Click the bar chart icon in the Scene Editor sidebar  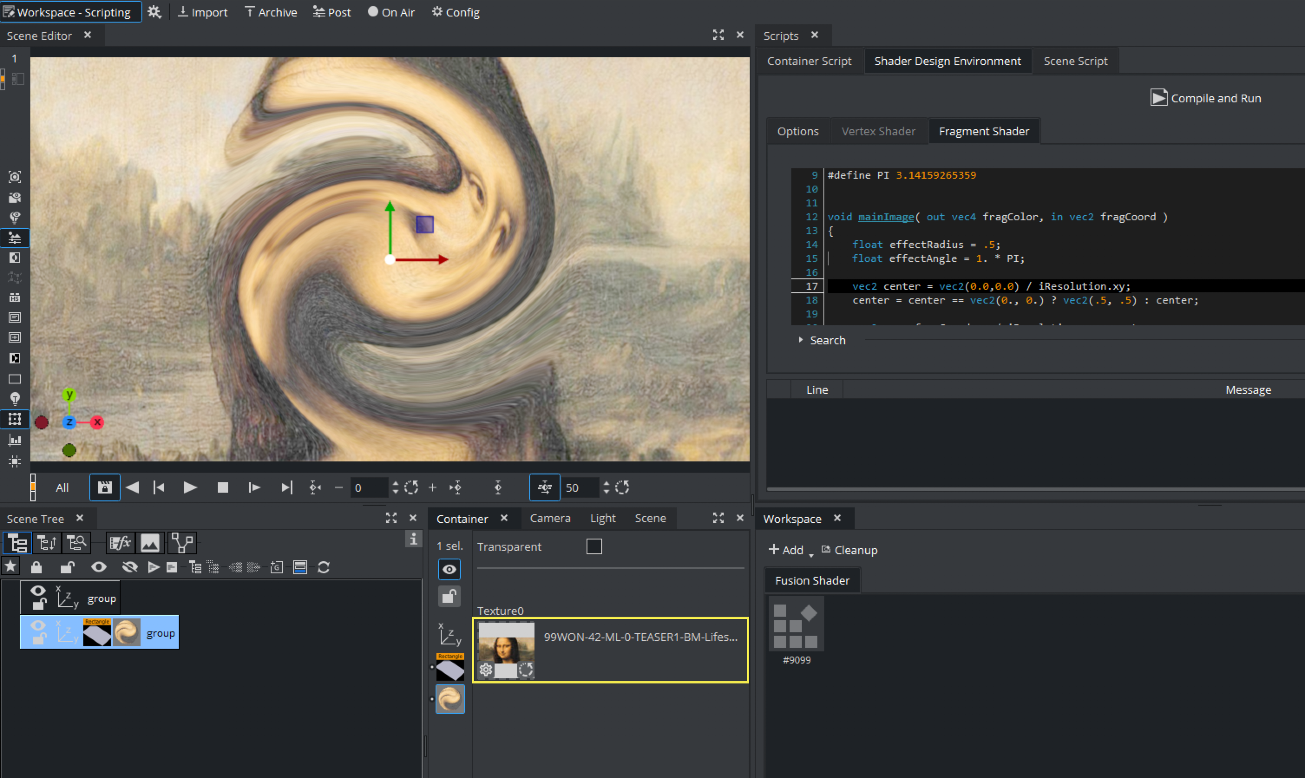[x=15, y=440]
